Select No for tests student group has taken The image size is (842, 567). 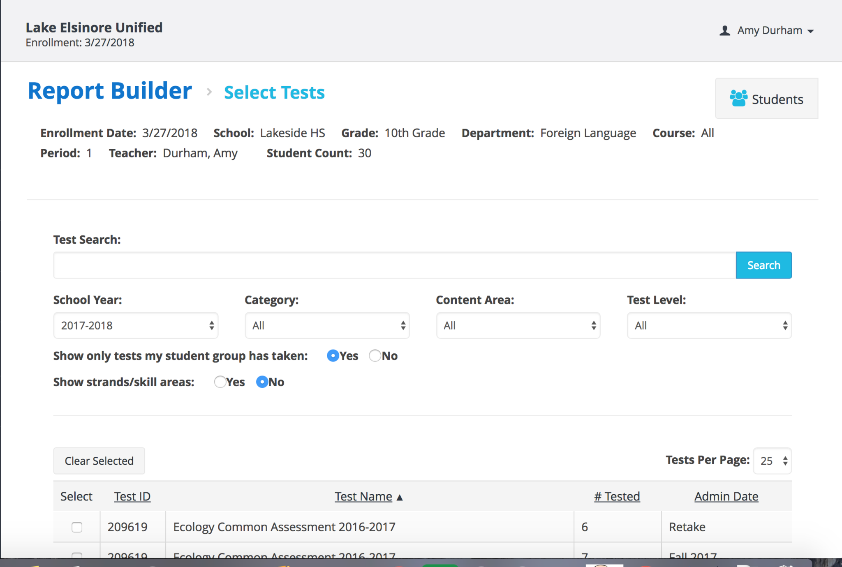(375, 356)
